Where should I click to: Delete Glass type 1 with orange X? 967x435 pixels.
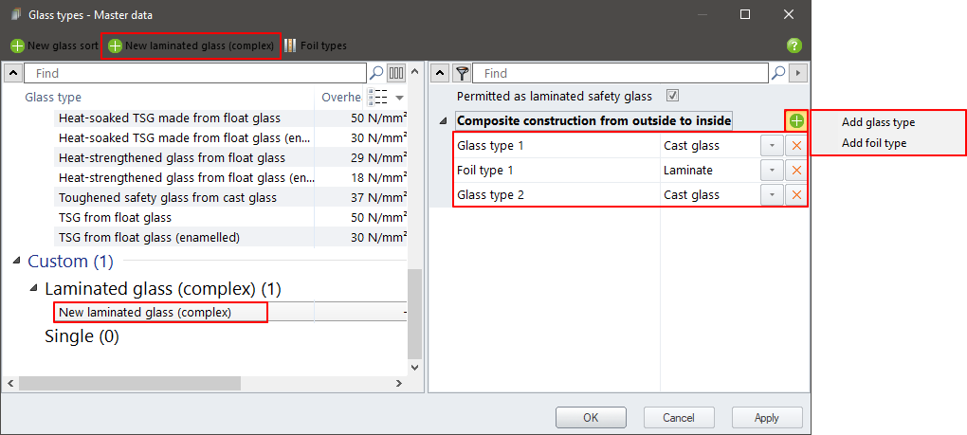click(x=796, y=146)
